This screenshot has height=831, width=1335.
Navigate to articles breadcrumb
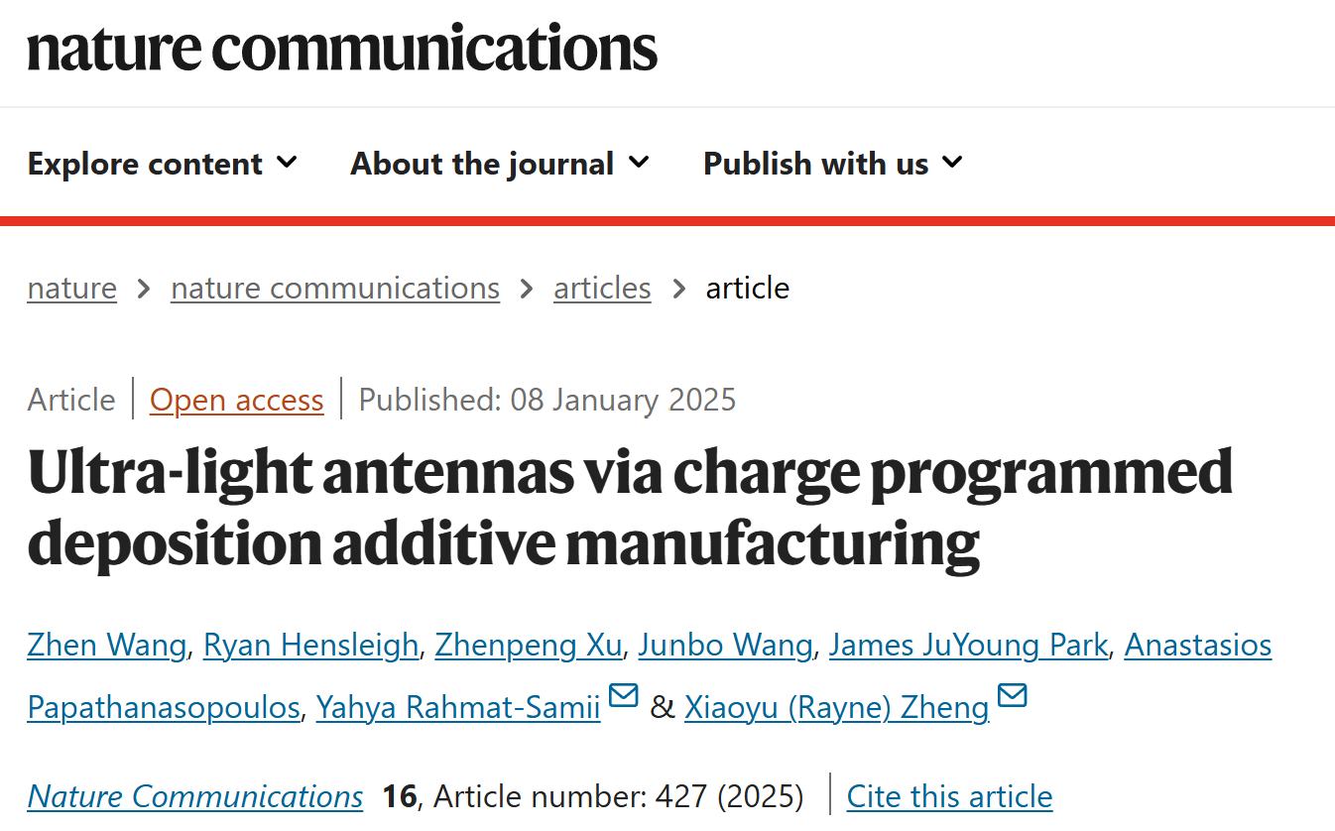[x=602, y=289]
